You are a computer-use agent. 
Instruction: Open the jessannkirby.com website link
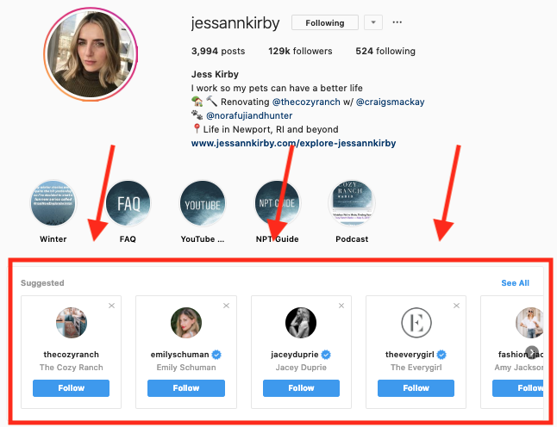[x=293, y=143]
